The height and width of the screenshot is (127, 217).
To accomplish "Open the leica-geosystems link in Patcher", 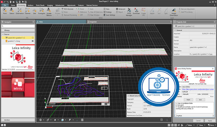I will pyautogui.click(x=198, y=89).
